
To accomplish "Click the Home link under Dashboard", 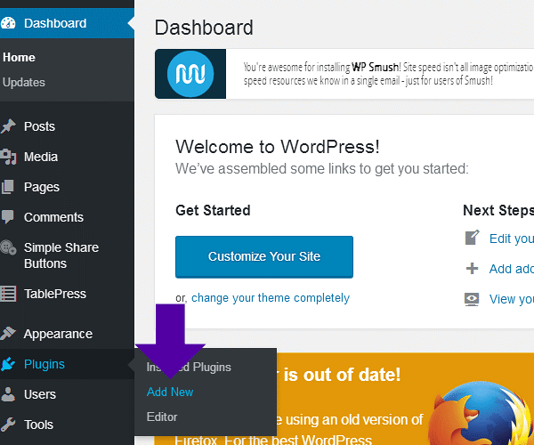I will (19, 57).
